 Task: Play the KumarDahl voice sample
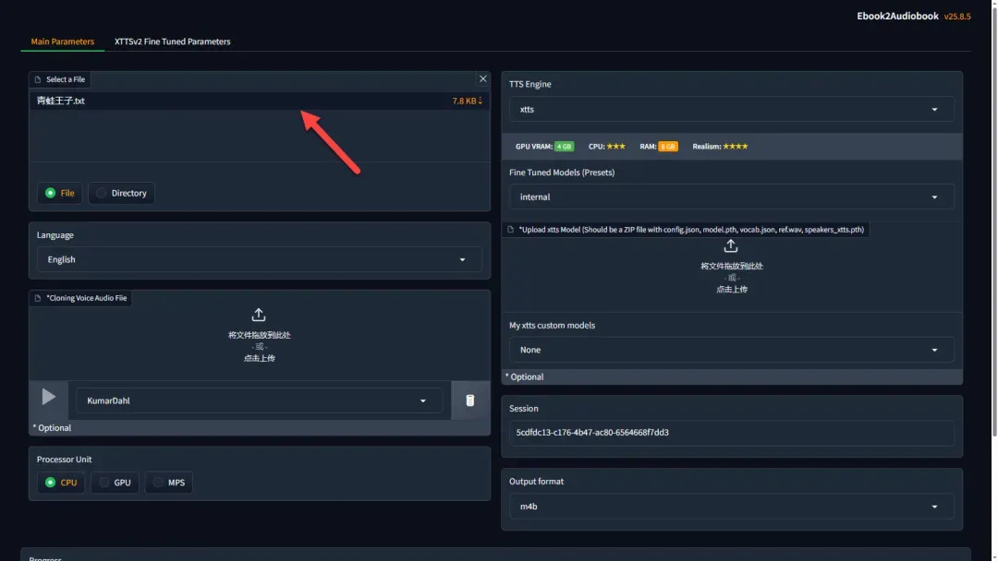point(48,397)
